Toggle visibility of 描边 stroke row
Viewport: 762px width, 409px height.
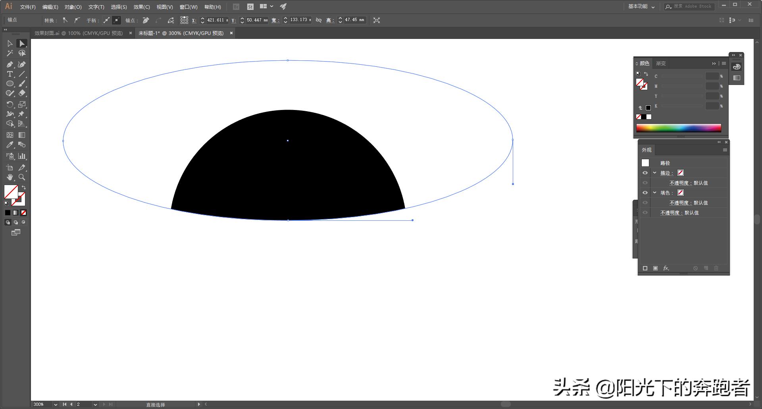point(645,173)
